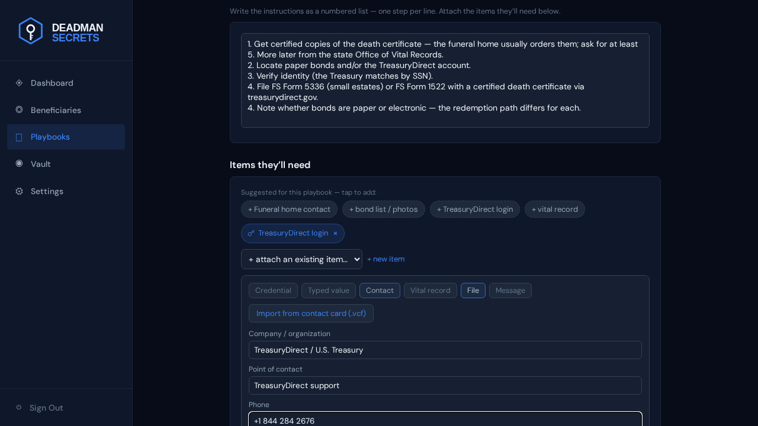Select the Playbooks book icon
Viewport: 758px width, 426px height.
(19, 137)
